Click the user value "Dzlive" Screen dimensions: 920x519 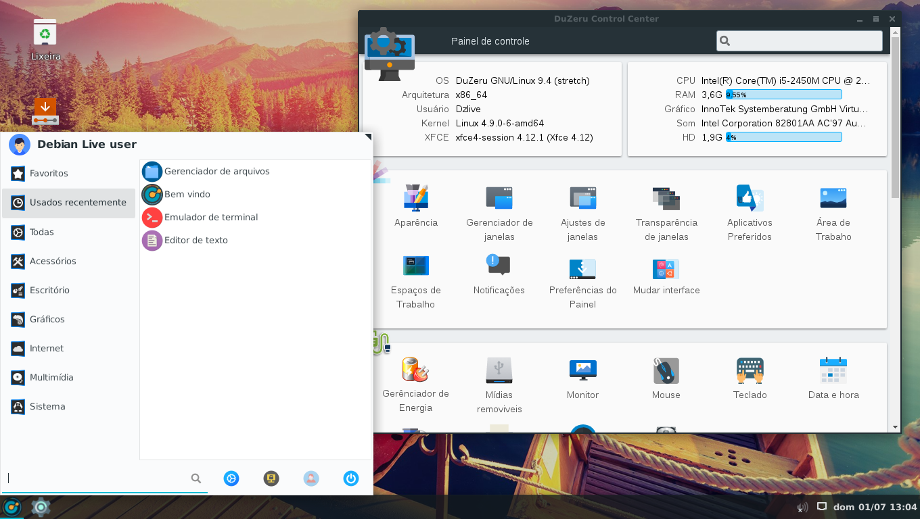click(x=469, y=109)
